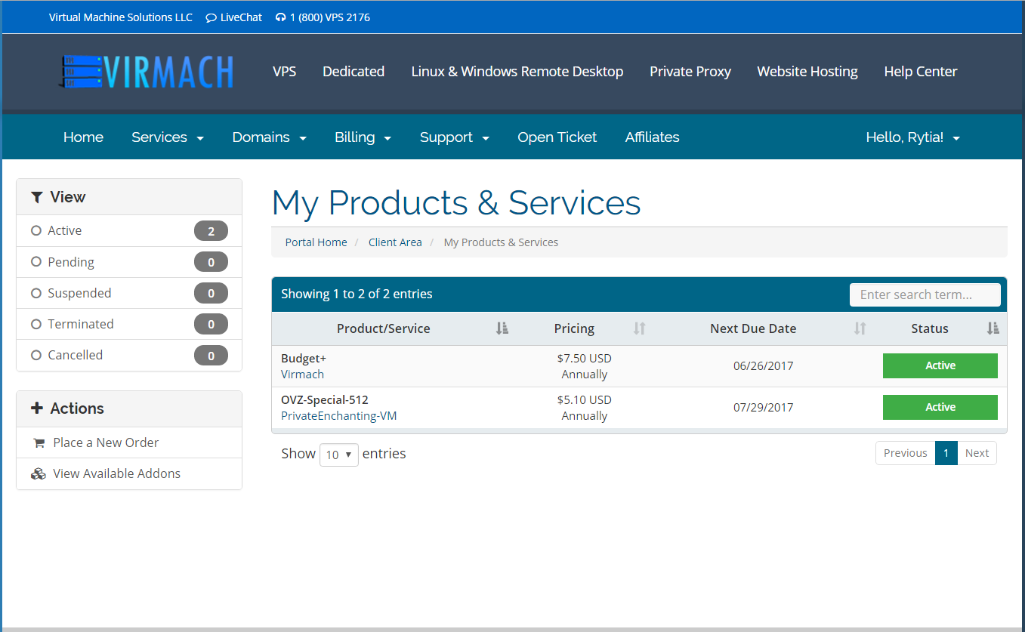The height and width of the screenshot is (632, 1025).
Task: Open the show entries count dropdown
Action: pyautogui.click(x=339, y=455)
